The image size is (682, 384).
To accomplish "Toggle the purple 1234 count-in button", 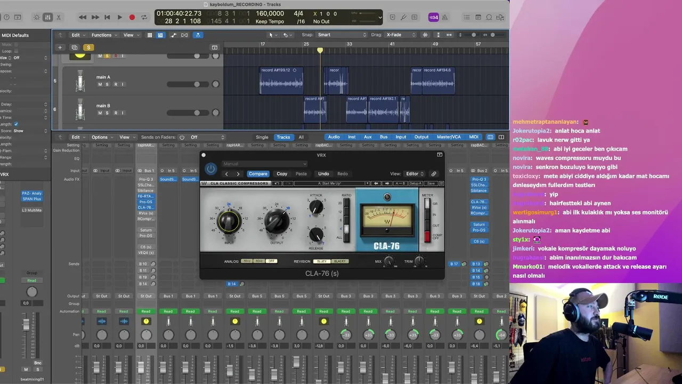I will (433, 17).
